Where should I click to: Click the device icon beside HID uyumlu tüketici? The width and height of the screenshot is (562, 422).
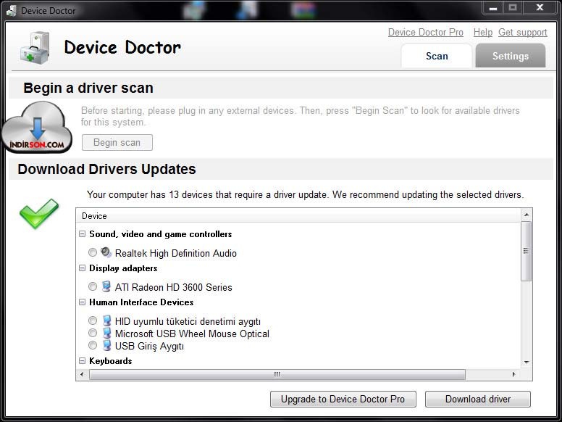point(106,320)
